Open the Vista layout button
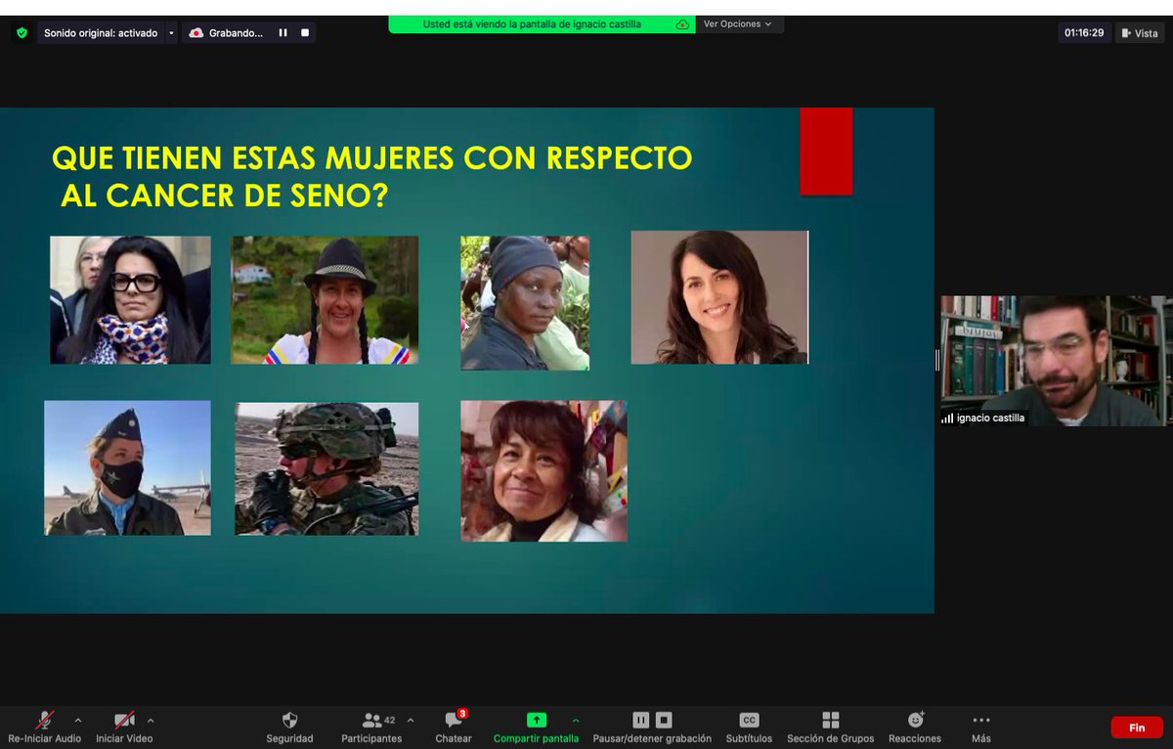 coord(1140,32)
